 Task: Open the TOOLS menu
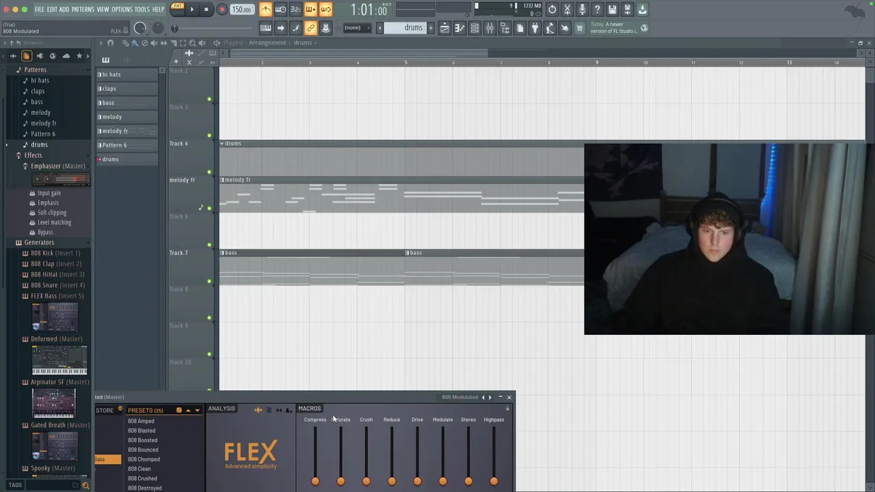point(142,10)
